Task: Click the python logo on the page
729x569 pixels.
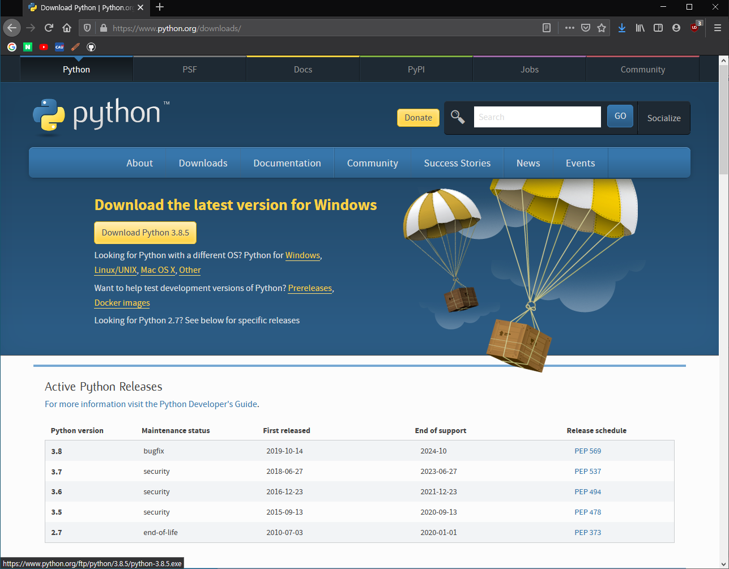Action: coord(101,117)
